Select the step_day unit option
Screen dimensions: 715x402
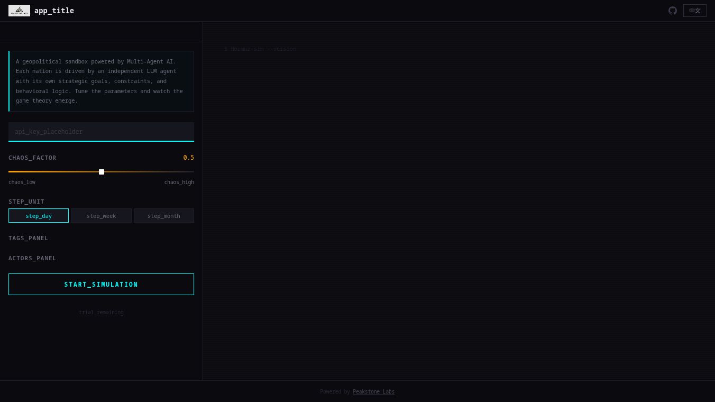tap(39, 216)
